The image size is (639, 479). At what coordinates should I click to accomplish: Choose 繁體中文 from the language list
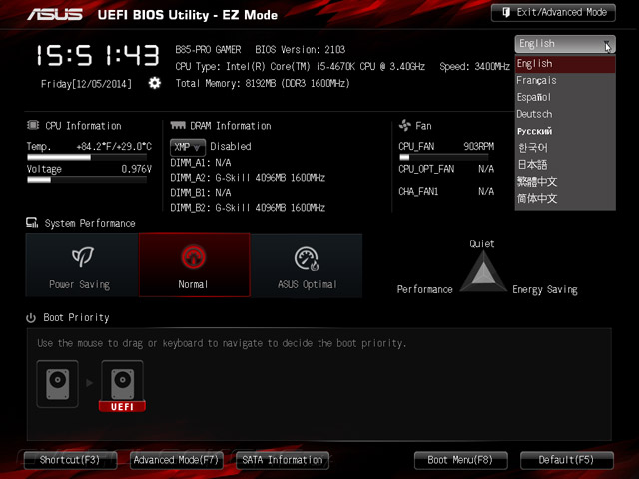565,182
